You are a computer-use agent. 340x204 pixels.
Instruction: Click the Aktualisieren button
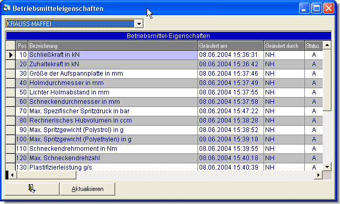click(87, 189)
